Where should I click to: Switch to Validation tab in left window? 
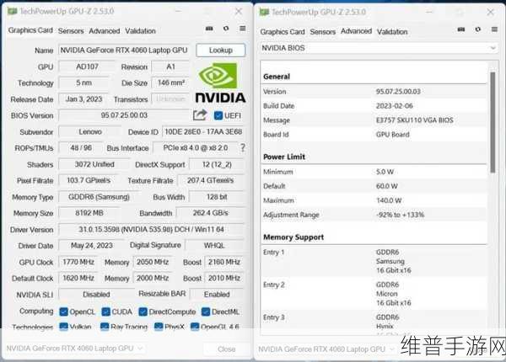click(140, 31)
